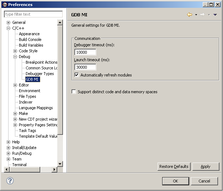223x191 pixels.
Task: Open the Build Console preference page
Action: pos(30,39)
